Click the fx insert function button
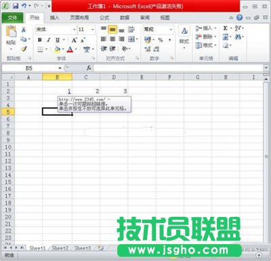Viewport: 271px width, 261px height. coord(89,68)
